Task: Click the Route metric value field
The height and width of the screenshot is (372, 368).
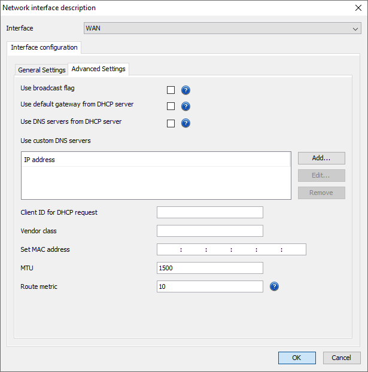Action: 209,286
